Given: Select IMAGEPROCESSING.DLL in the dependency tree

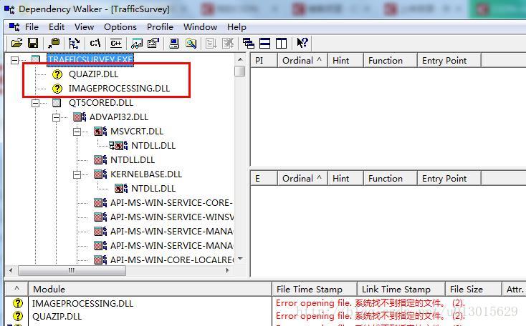Looking at the screenshot, I should pyautogui.click(x=119, y=89).
